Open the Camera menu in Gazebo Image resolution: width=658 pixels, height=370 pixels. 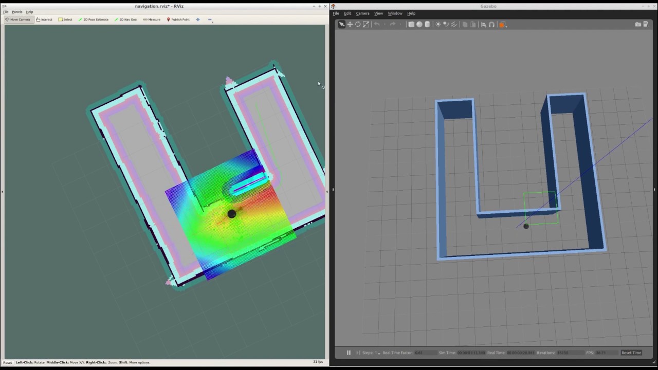(x=362, y=13)
